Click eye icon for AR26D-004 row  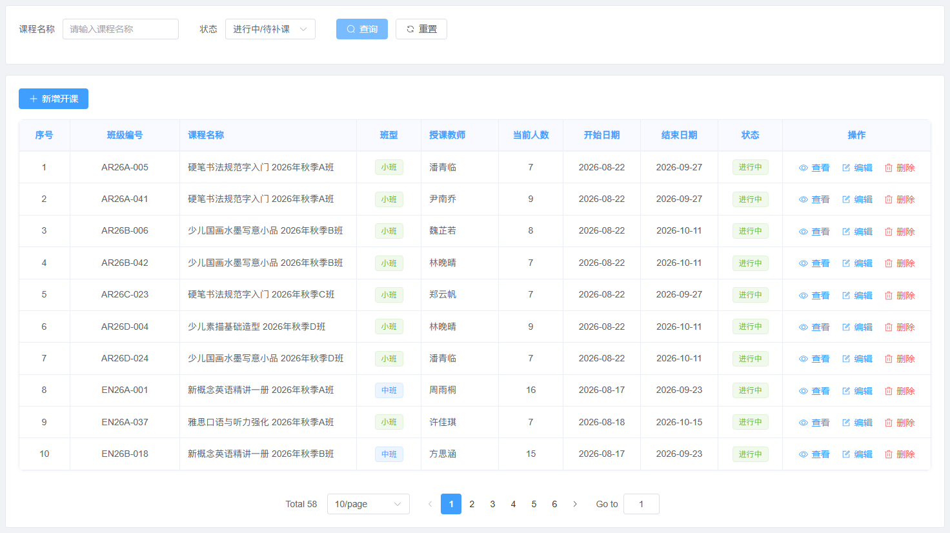coord(803,327)
